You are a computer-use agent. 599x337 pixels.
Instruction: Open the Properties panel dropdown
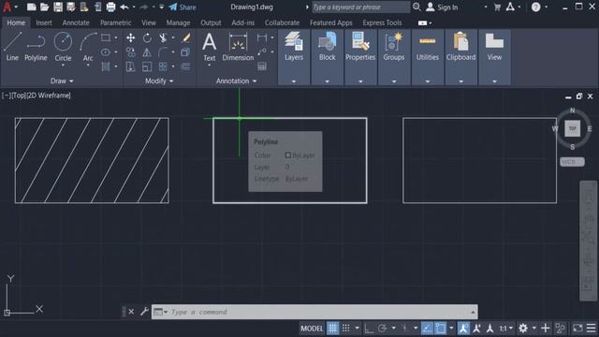click(x=360, y=81)
